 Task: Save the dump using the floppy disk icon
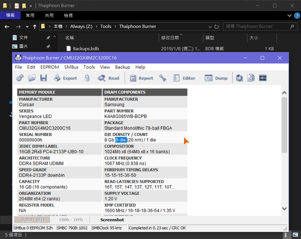pos(44,78)
